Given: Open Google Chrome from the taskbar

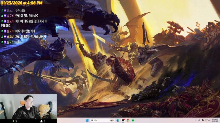Looking at the screenshot, I should click(x=128, y=120).
